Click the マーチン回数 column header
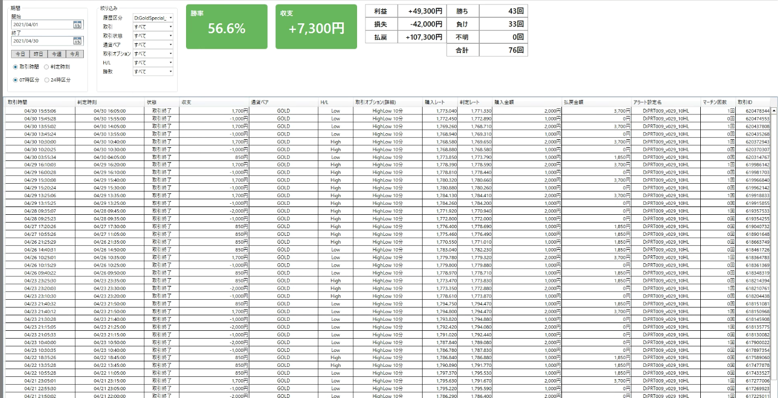This screenshot has height=398, width=778. tap(718, 102)
